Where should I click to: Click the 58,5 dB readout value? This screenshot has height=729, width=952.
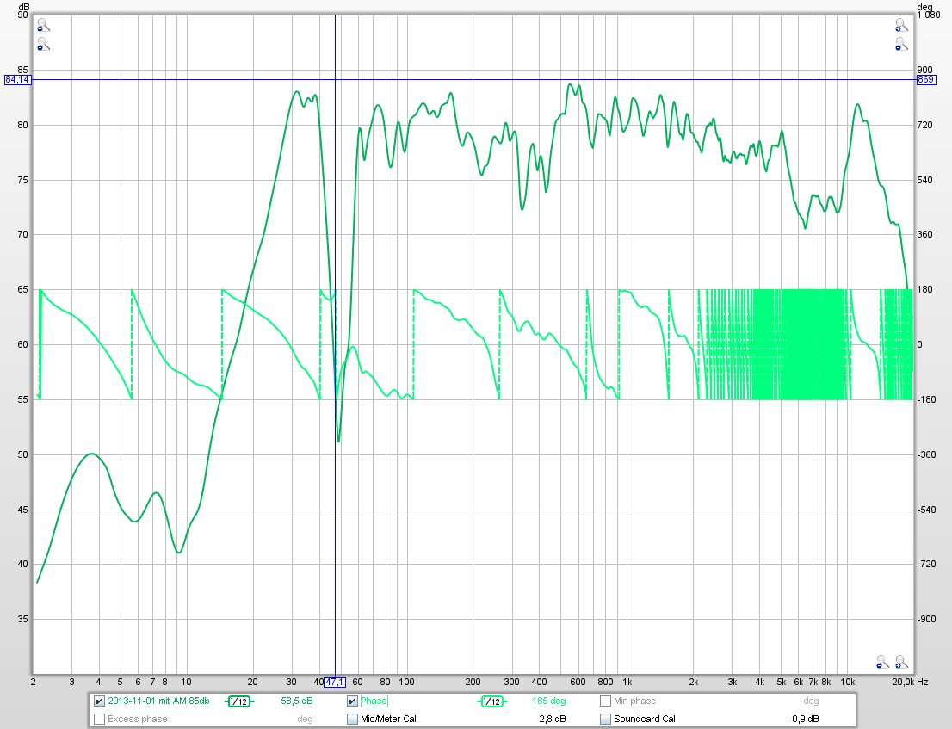(296, 701)
